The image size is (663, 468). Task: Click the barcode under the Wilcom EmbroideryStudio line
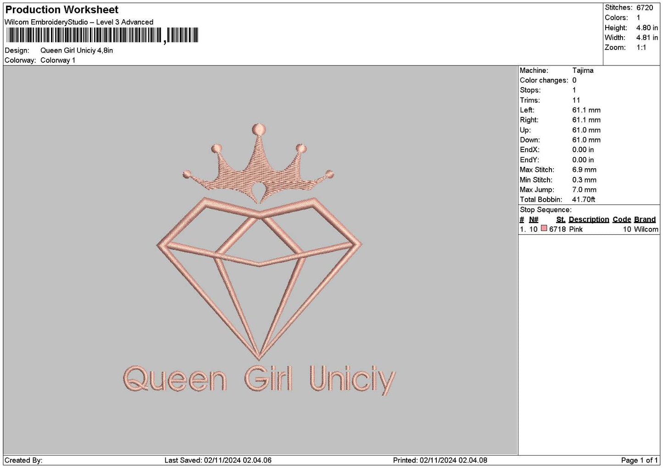[102, 35]
